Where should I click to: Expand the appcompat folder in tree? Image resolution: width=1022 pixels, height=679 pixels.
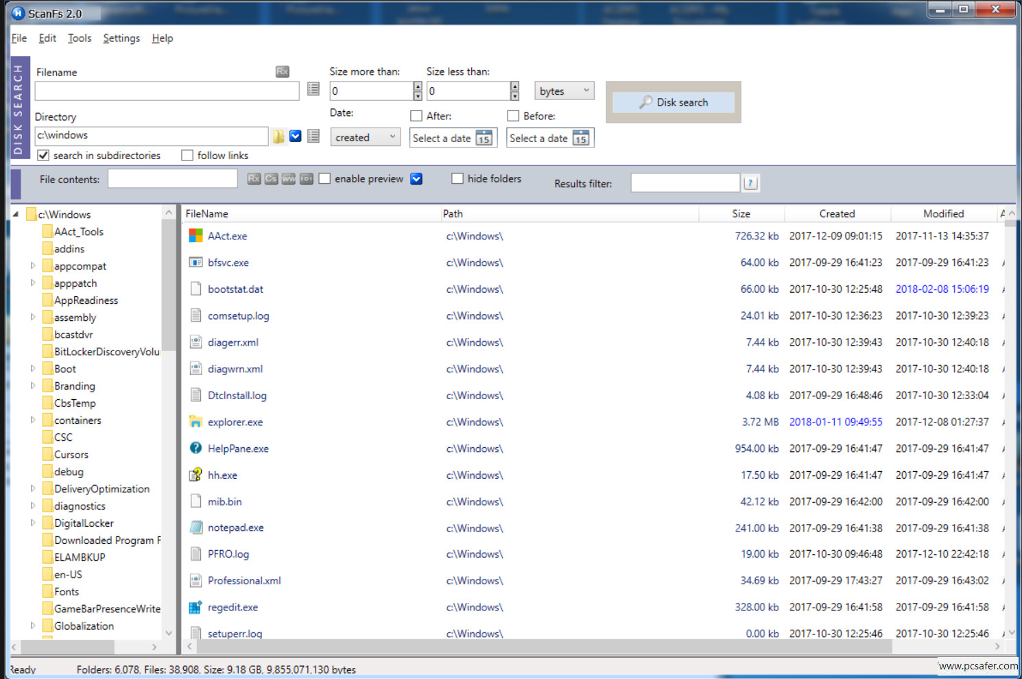coord(33,266)
